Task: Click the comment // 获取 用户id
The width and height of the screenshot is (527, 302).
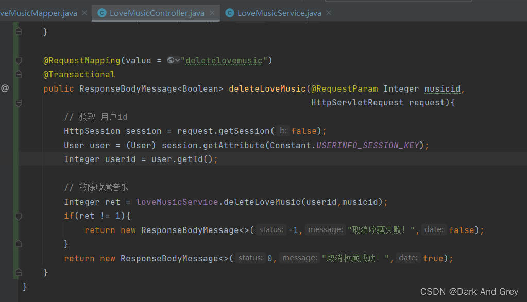Action: (96, 117)
